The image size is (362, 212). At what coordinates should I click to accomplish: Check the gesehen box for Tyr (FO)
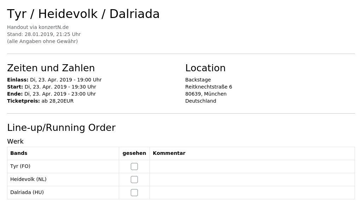134,166
